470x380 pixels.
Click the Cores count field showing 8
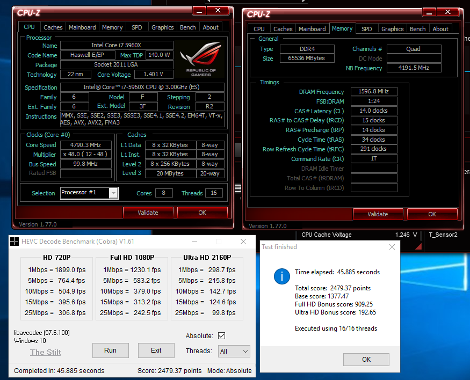point(164,193)
